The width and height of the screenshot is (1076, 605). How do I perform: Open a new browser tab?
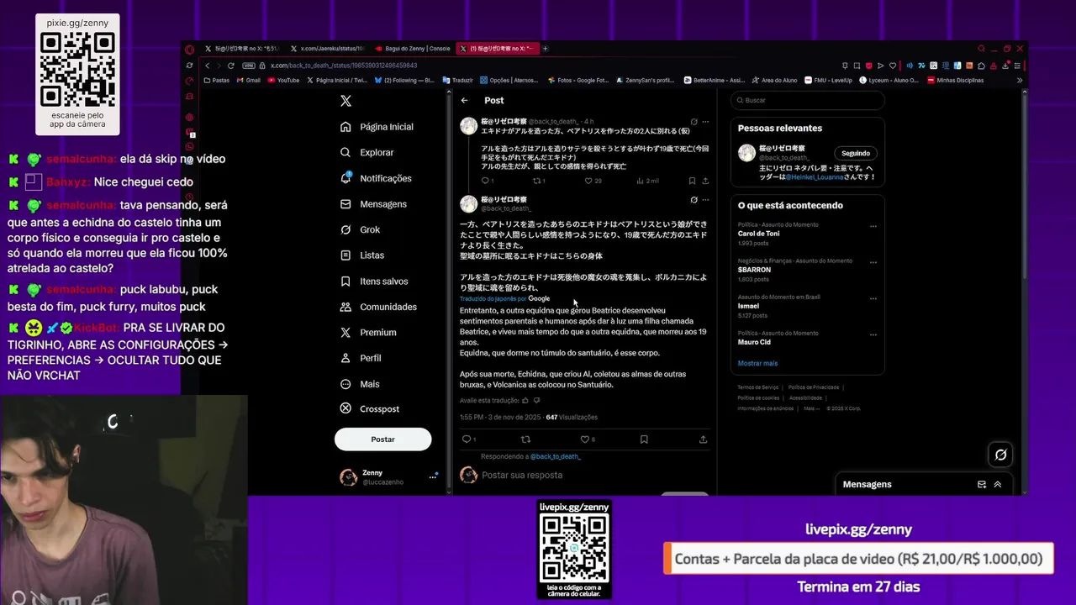tap(545, 49)
